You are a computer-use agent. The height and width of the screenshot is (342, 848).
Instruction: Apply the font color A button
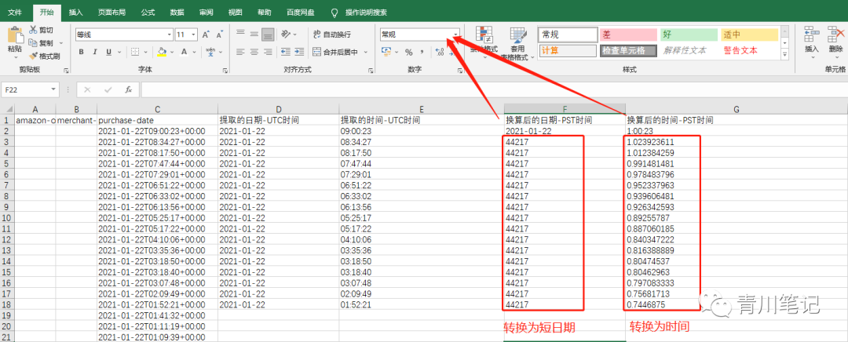185,52
